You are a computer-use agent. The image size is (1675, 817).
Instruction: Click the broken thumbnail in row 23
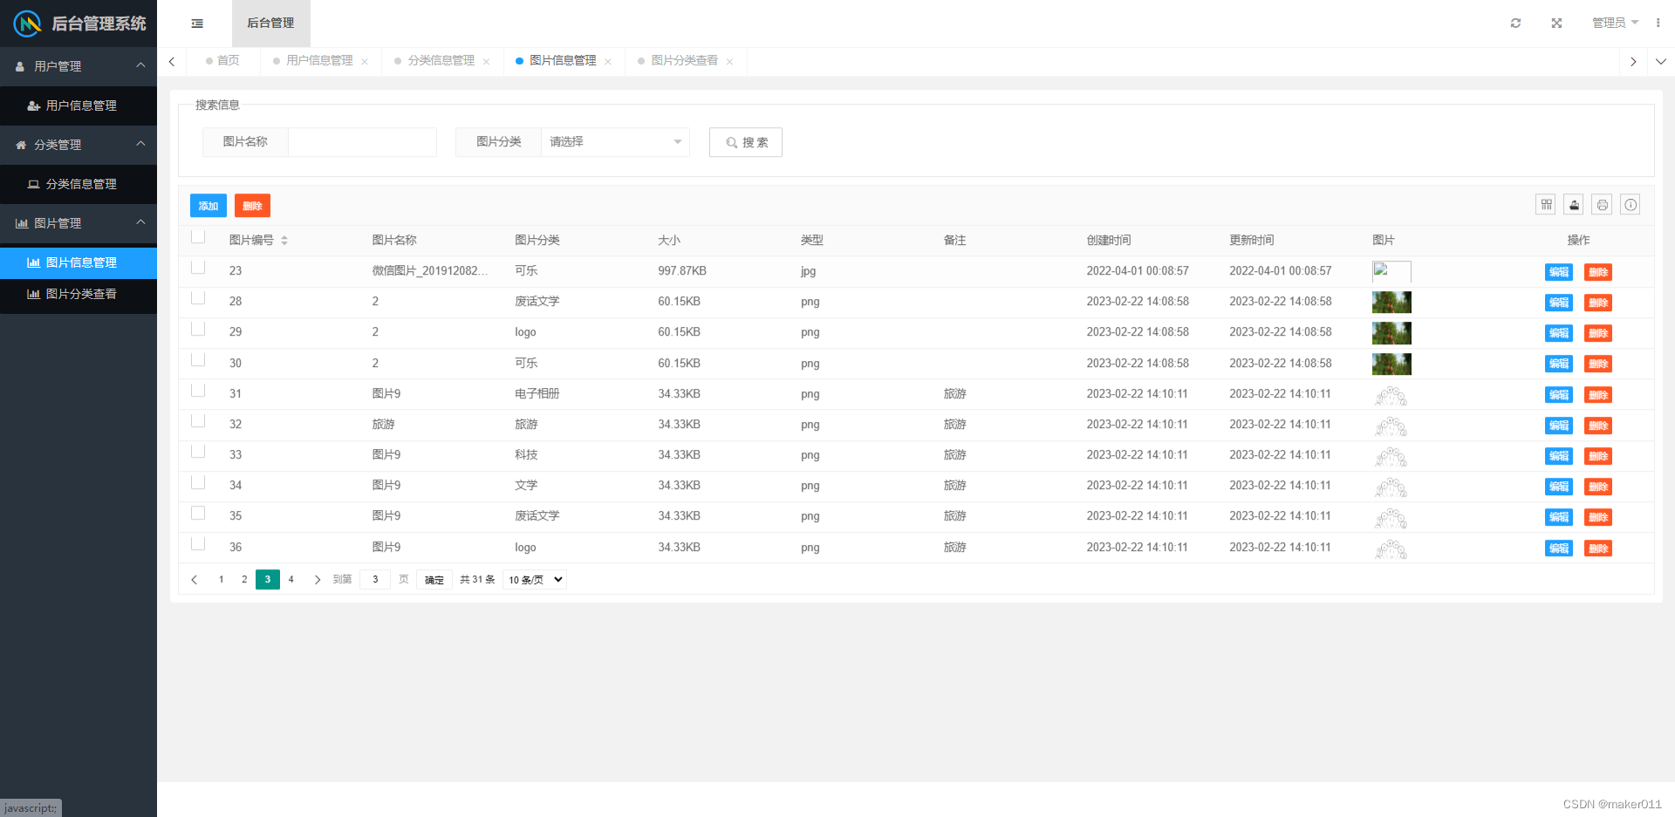coord(1391,272)
